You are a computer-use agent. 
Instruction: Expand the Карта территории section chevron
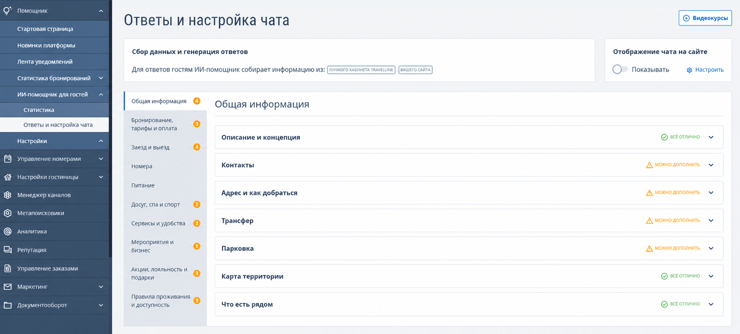click(711, 276)
